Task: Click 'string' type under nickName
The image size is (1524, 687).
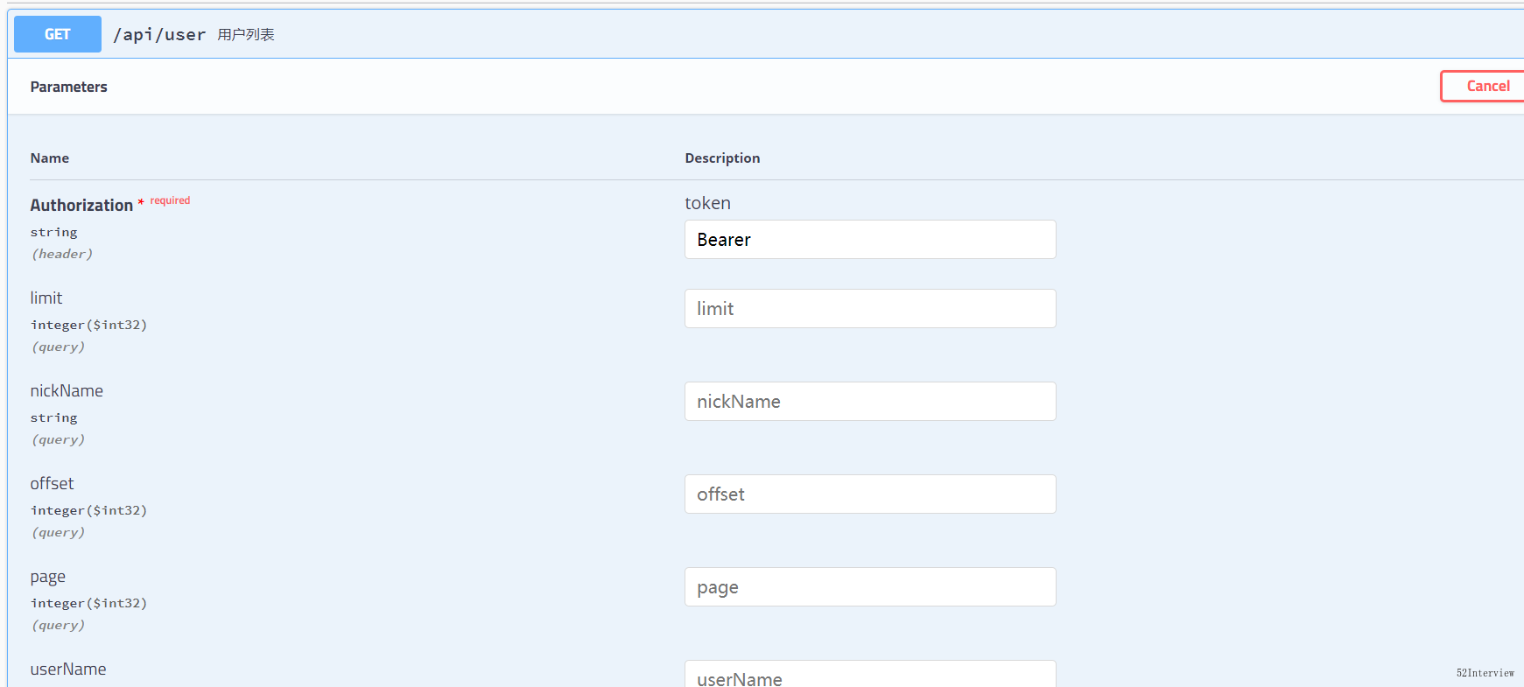Action: click(x=53, y=418)
